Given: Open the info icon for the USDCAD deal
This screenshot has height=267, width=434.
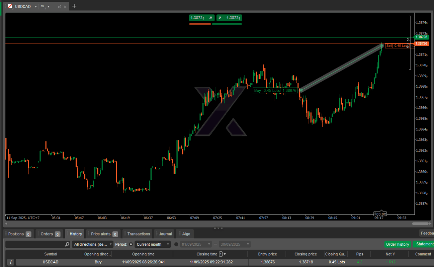Looking at the screenshot, I should (x=11, y=262).
